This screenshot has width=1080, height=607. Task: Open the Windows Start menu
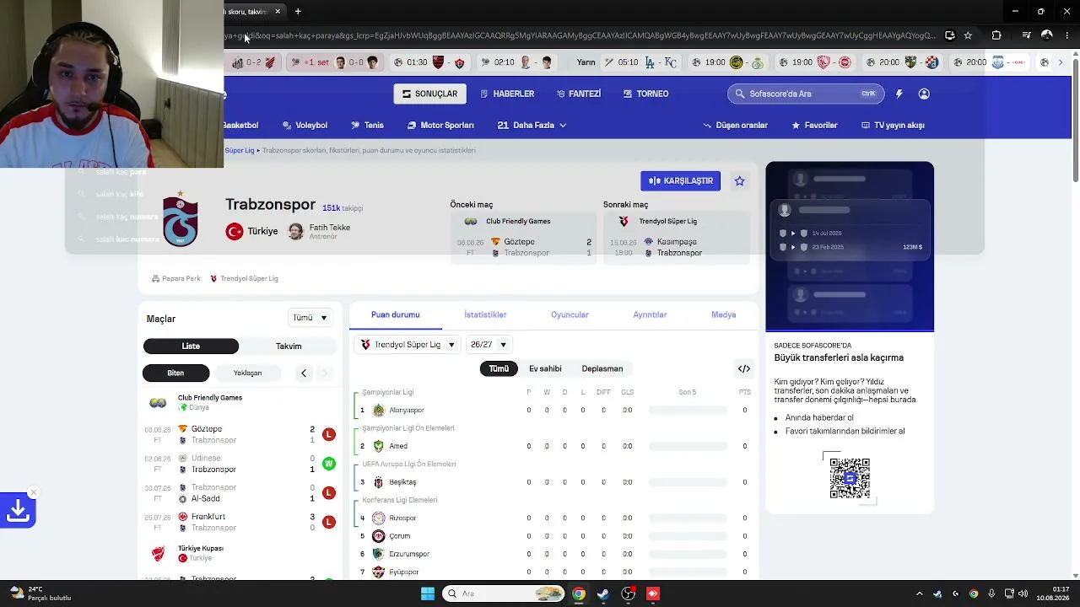[x=428, y=594]
